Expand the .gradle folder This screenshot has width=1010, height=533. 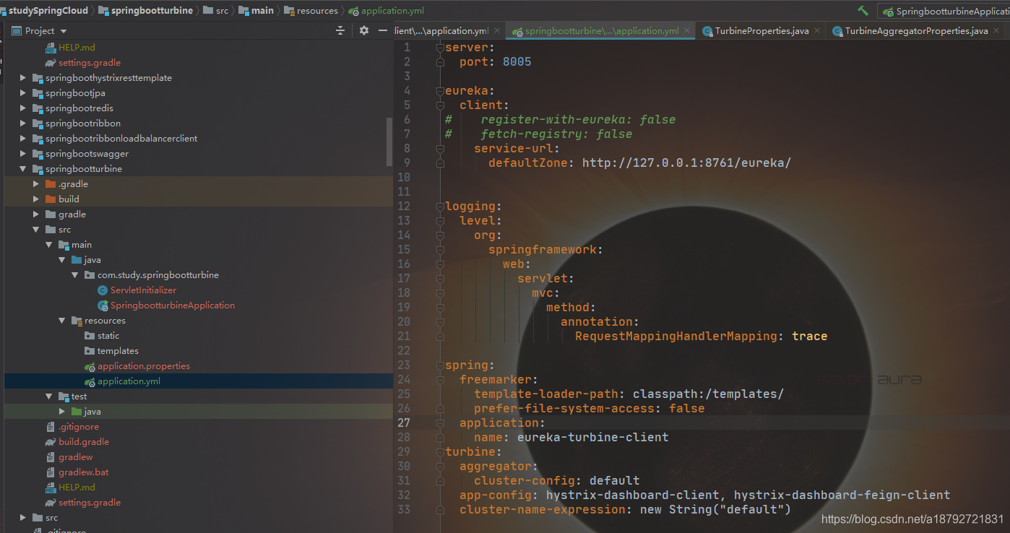tap(36, 184)
